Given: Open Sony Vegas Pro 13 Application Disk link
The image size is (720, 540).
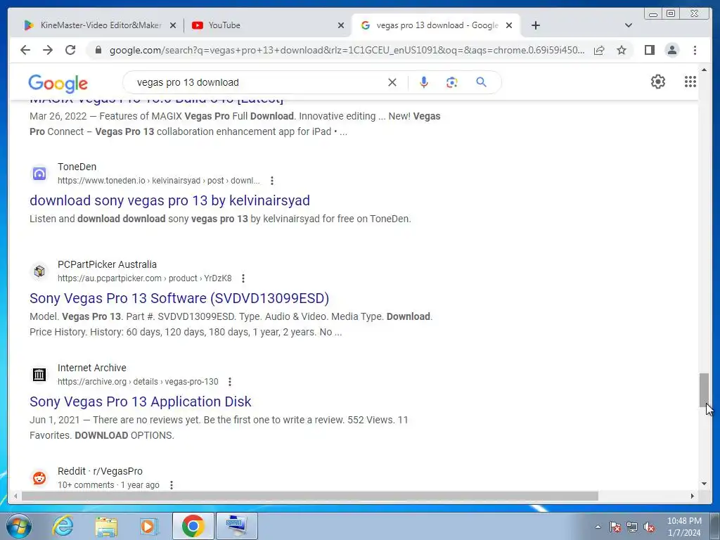Looking at the screenshot, I should point(140,401).
